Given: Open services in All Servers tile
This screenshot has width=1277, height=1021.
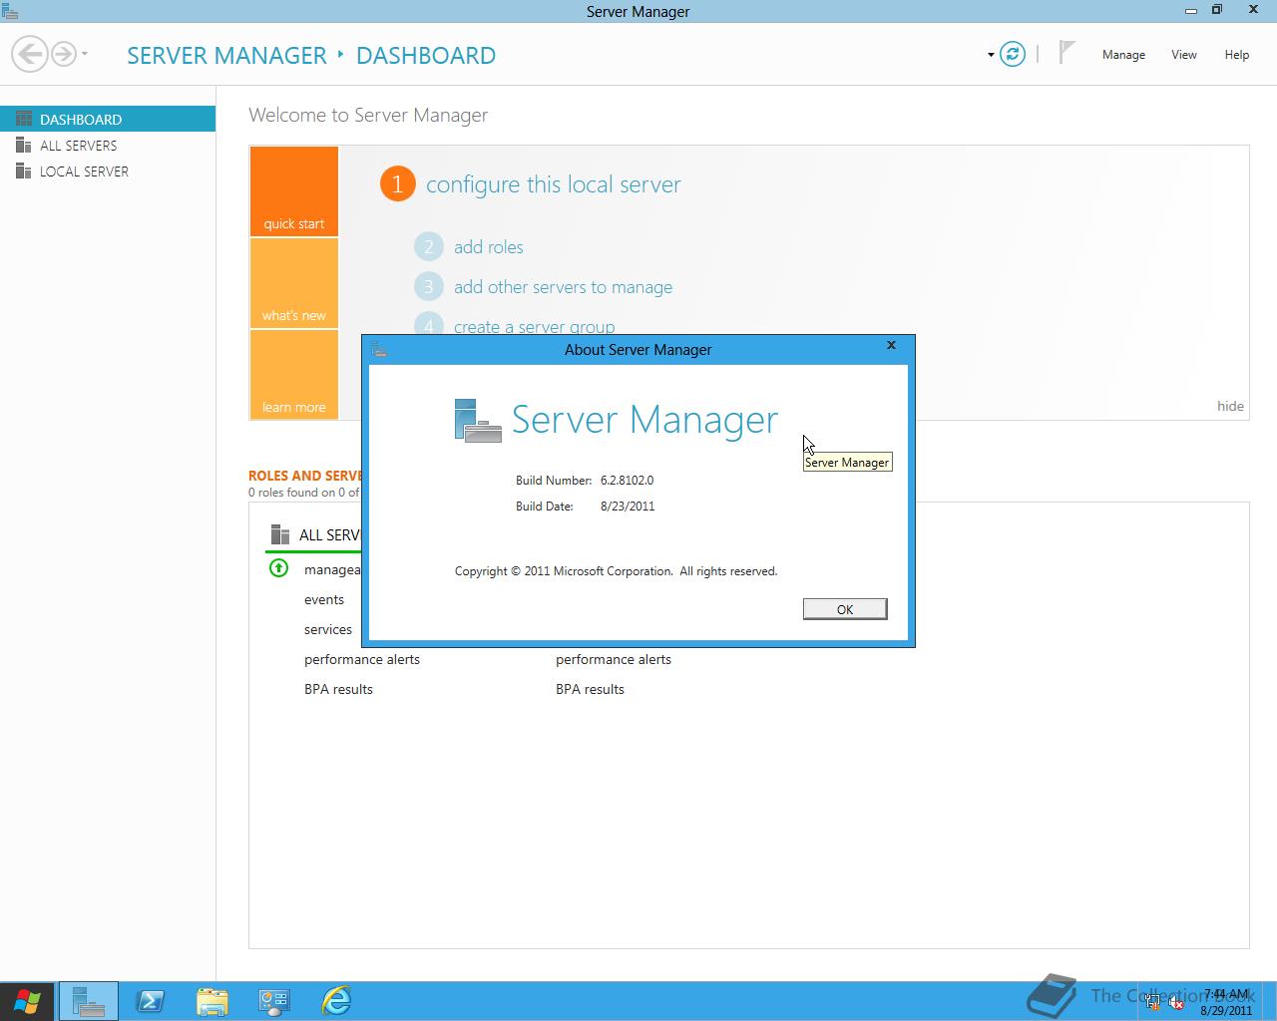Looking at the screenshot, I should 328,629.
